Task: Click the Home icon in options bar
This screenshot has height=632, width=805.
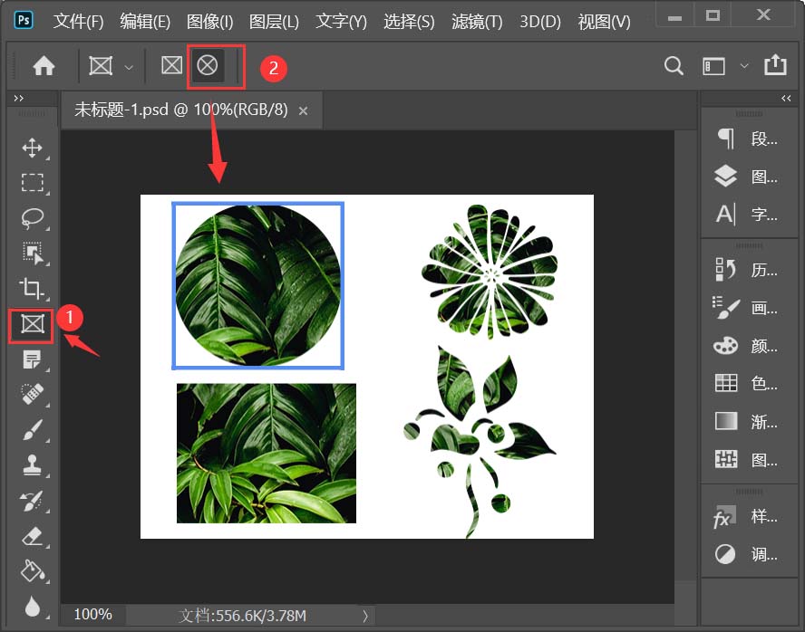Action: (43, 65)
